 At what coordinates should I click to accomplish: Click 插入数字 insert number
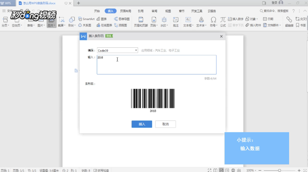point(236,19)
